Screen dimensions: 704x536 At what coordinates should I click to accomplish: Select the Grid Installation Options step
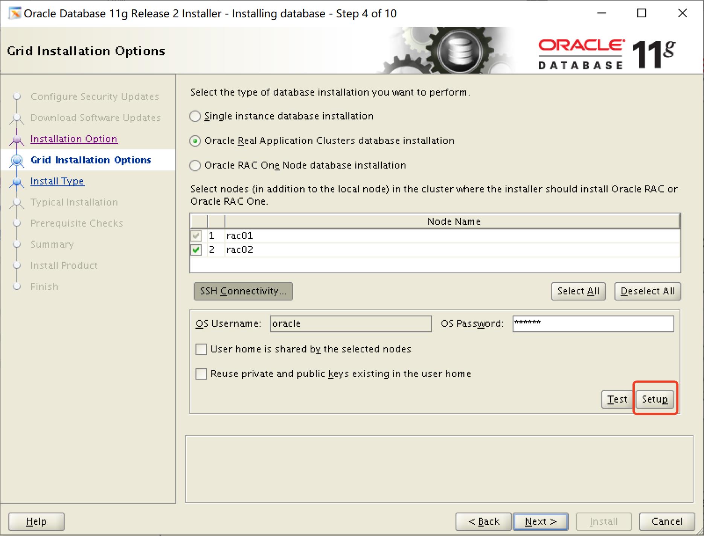(x=91, y=160)
